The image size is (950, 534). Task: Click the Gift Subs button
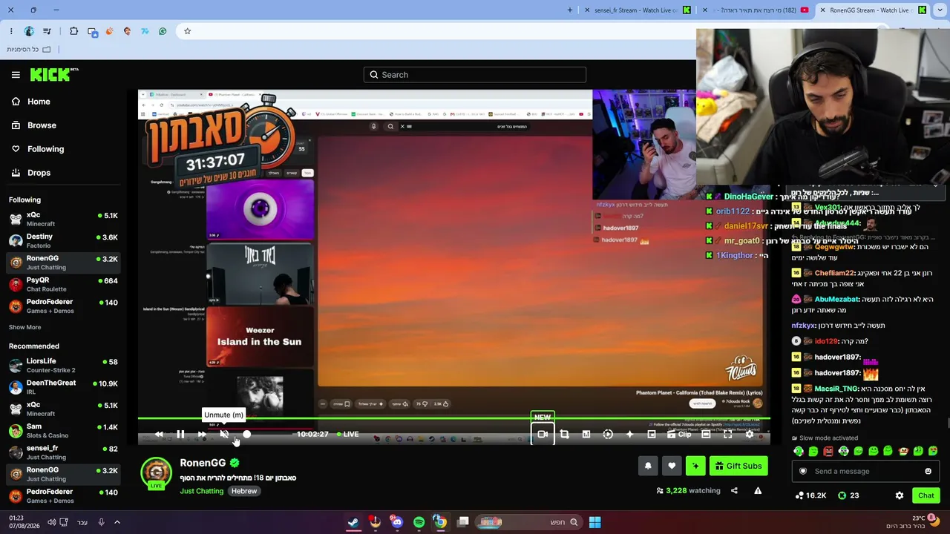738,466
